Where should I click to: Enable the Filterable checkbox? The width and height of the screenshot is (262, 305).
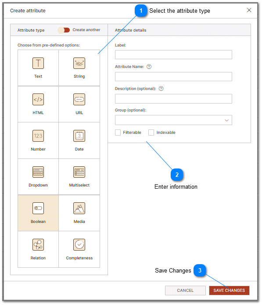[118, 133]
